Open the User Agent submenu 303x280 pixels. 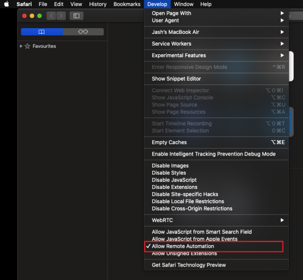(x=216, y=20)
